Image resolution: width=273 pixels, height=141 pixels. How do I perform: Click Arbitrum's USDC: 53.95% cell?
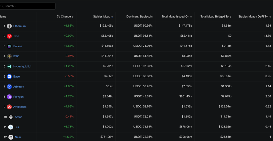point(143,86)
